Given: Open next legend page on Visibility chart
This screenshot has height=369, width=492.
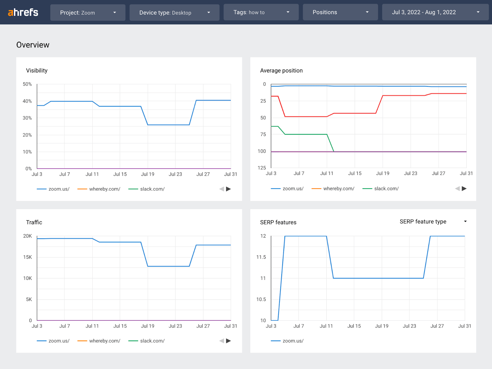Looking at the screenshot, I should click(x=228, y=189).
